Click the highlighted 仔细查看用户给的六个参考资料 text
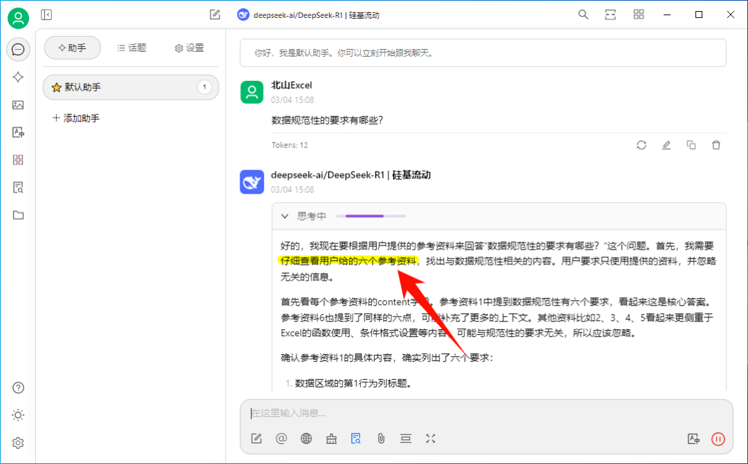The height and width of the screenshot is (464, 748). pyautogui.click(x=348, y=261)
